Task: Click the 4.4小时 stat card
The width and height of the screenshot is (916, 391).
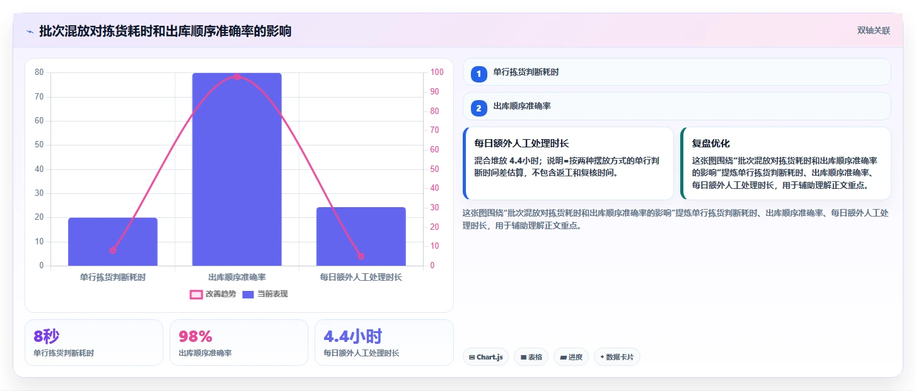Action: coord(384,343)
